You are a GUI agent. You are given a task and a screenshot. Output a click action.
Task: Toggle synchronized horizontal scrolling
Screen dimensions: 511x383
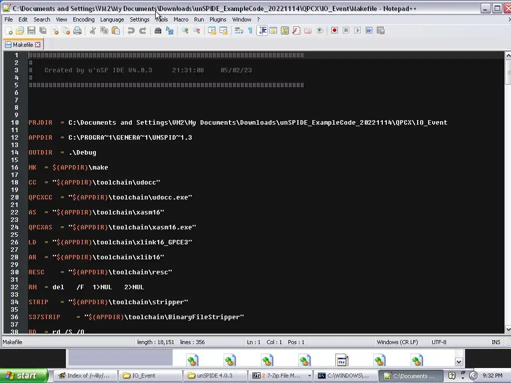click(x=224, y=30)
